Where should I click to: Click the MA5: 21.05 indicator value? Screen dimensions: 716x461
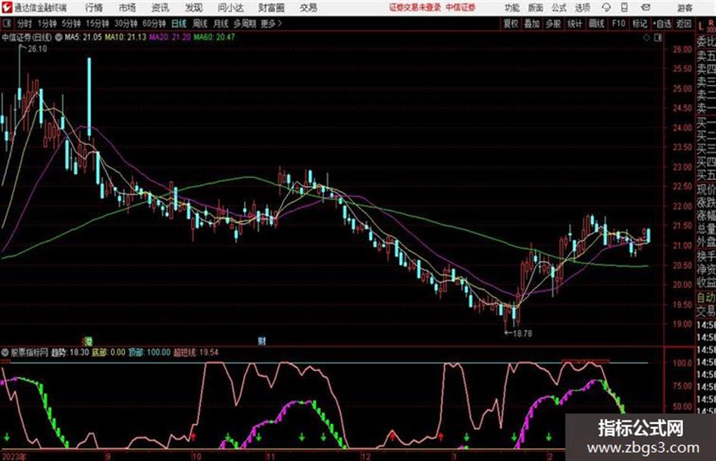[83, 37]
